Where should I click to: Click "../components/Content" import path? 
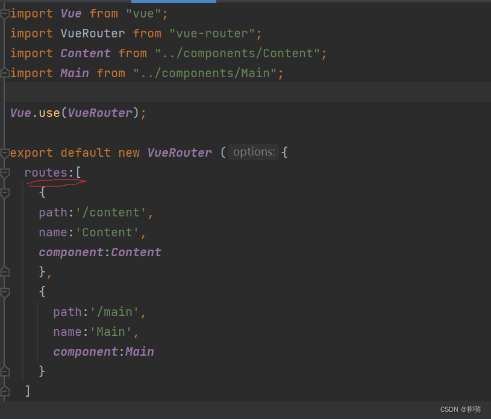click(238, 53)
